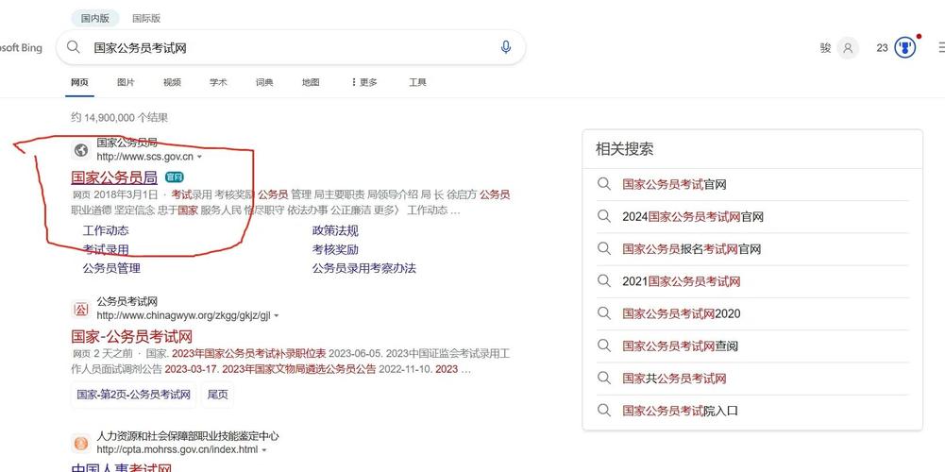Open the 考核奖励 sublink
Screen dimensions: 945x472
[x=335, y=249]
